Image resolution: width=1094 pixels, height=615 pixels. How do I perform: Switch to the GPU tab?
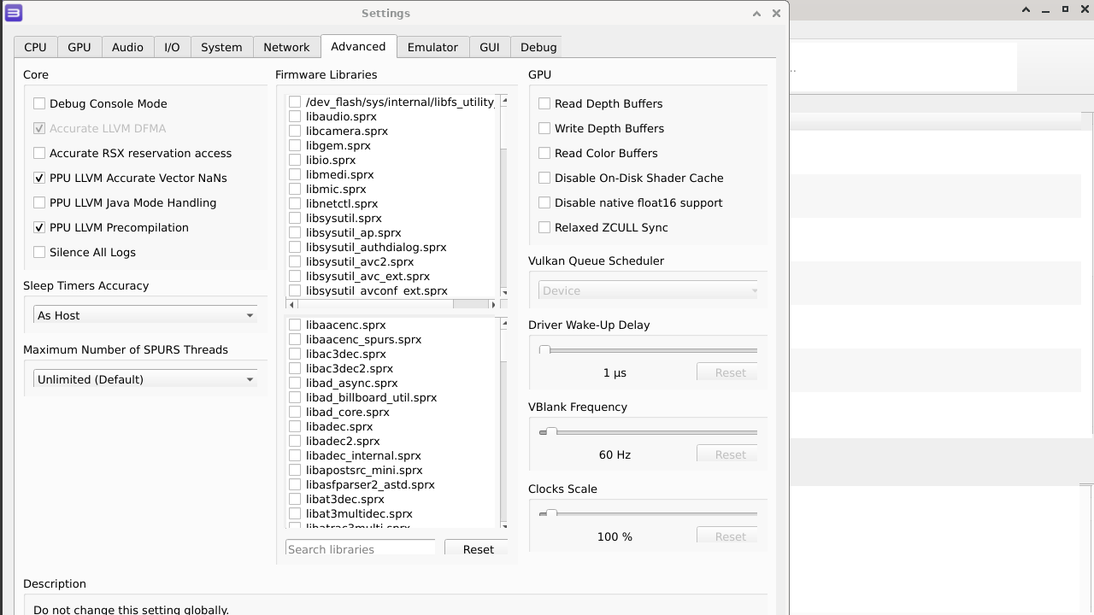coord(79,47)
